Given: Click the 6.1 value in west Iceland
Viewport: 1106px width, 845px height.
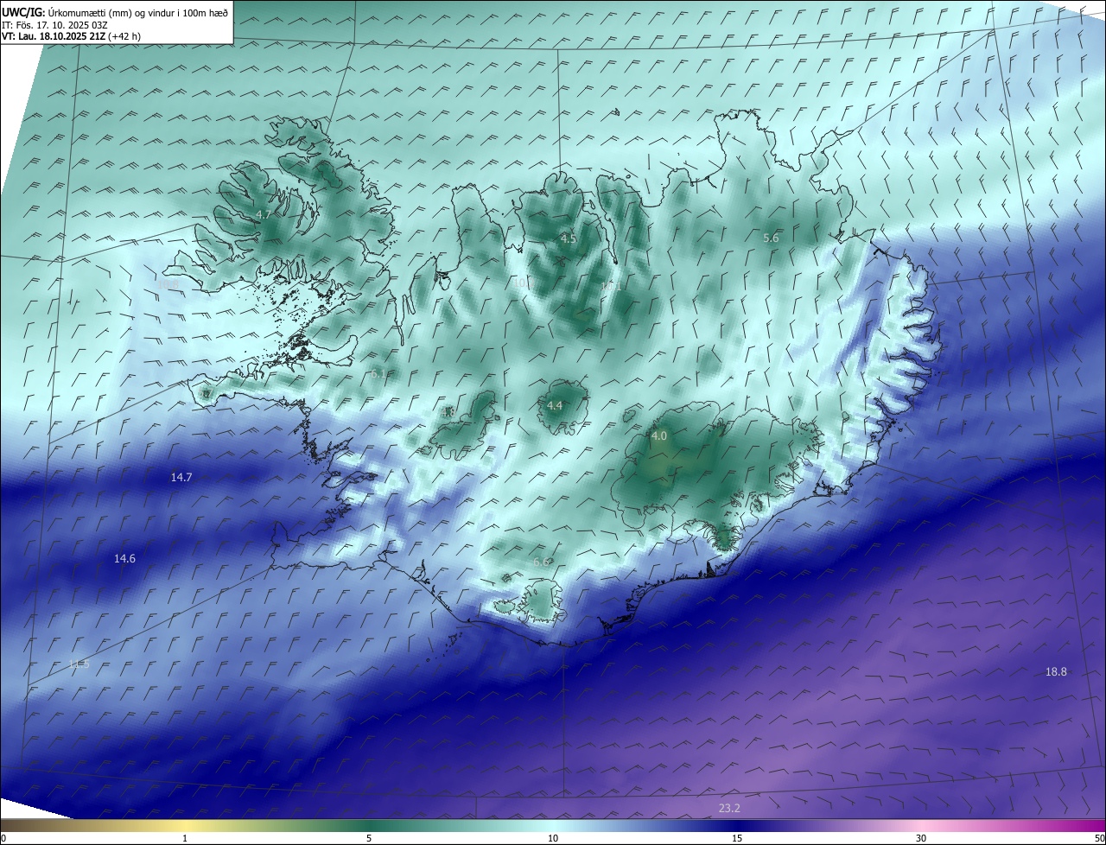Looking at the screenshot, I should point(378,374).
